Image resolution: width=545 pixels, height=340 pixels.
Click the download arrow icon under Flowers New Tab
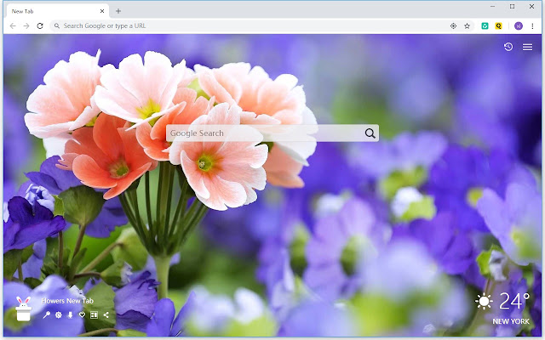(x=70, y=315)
